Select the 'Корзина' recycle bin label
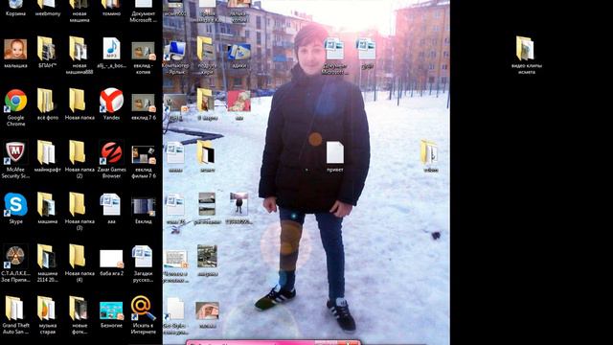Viewport: 613px width, 345px height. (x=15, y=13)
